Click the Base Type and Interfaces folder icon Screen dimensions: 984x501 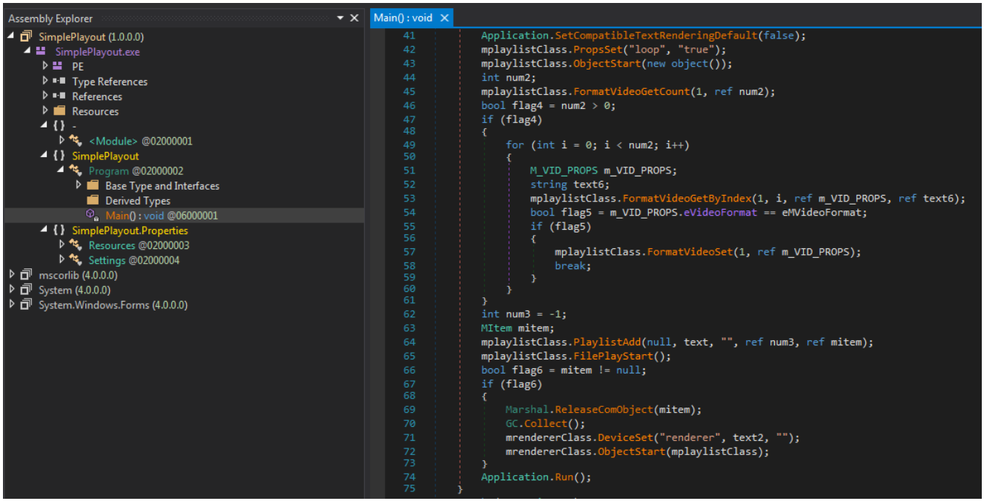pos(93,185)
